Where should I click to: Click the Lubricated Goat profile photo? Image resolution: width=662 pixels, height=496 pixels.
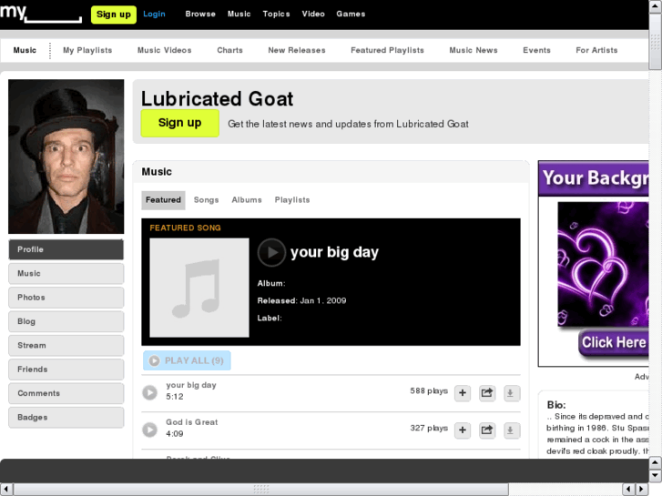66,157
